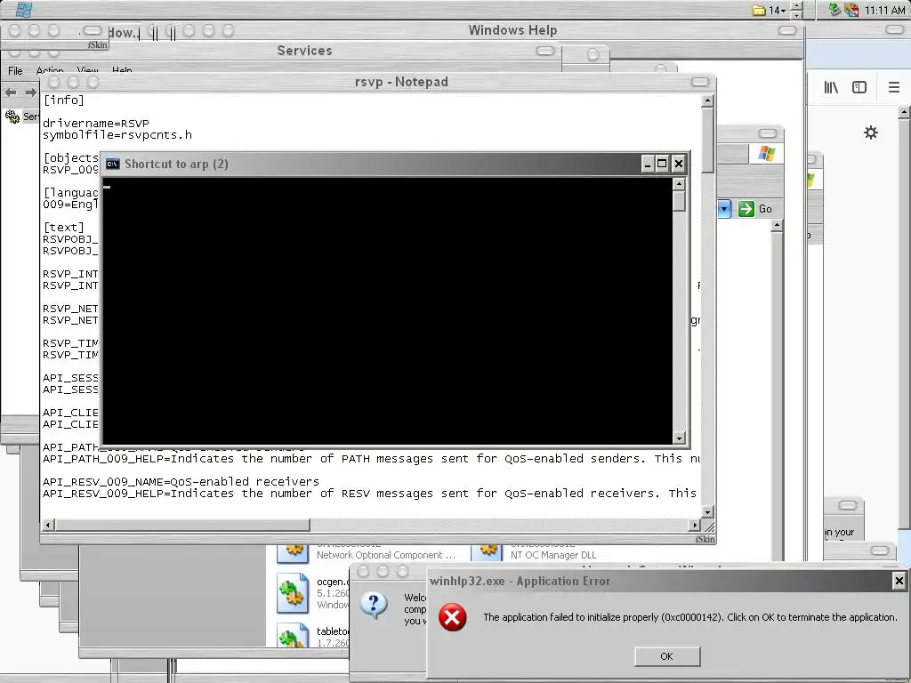The width and height of the screenshot is (911, 683).
Task: Open the Firefox hamburger menu
Action: click(894, 87)
